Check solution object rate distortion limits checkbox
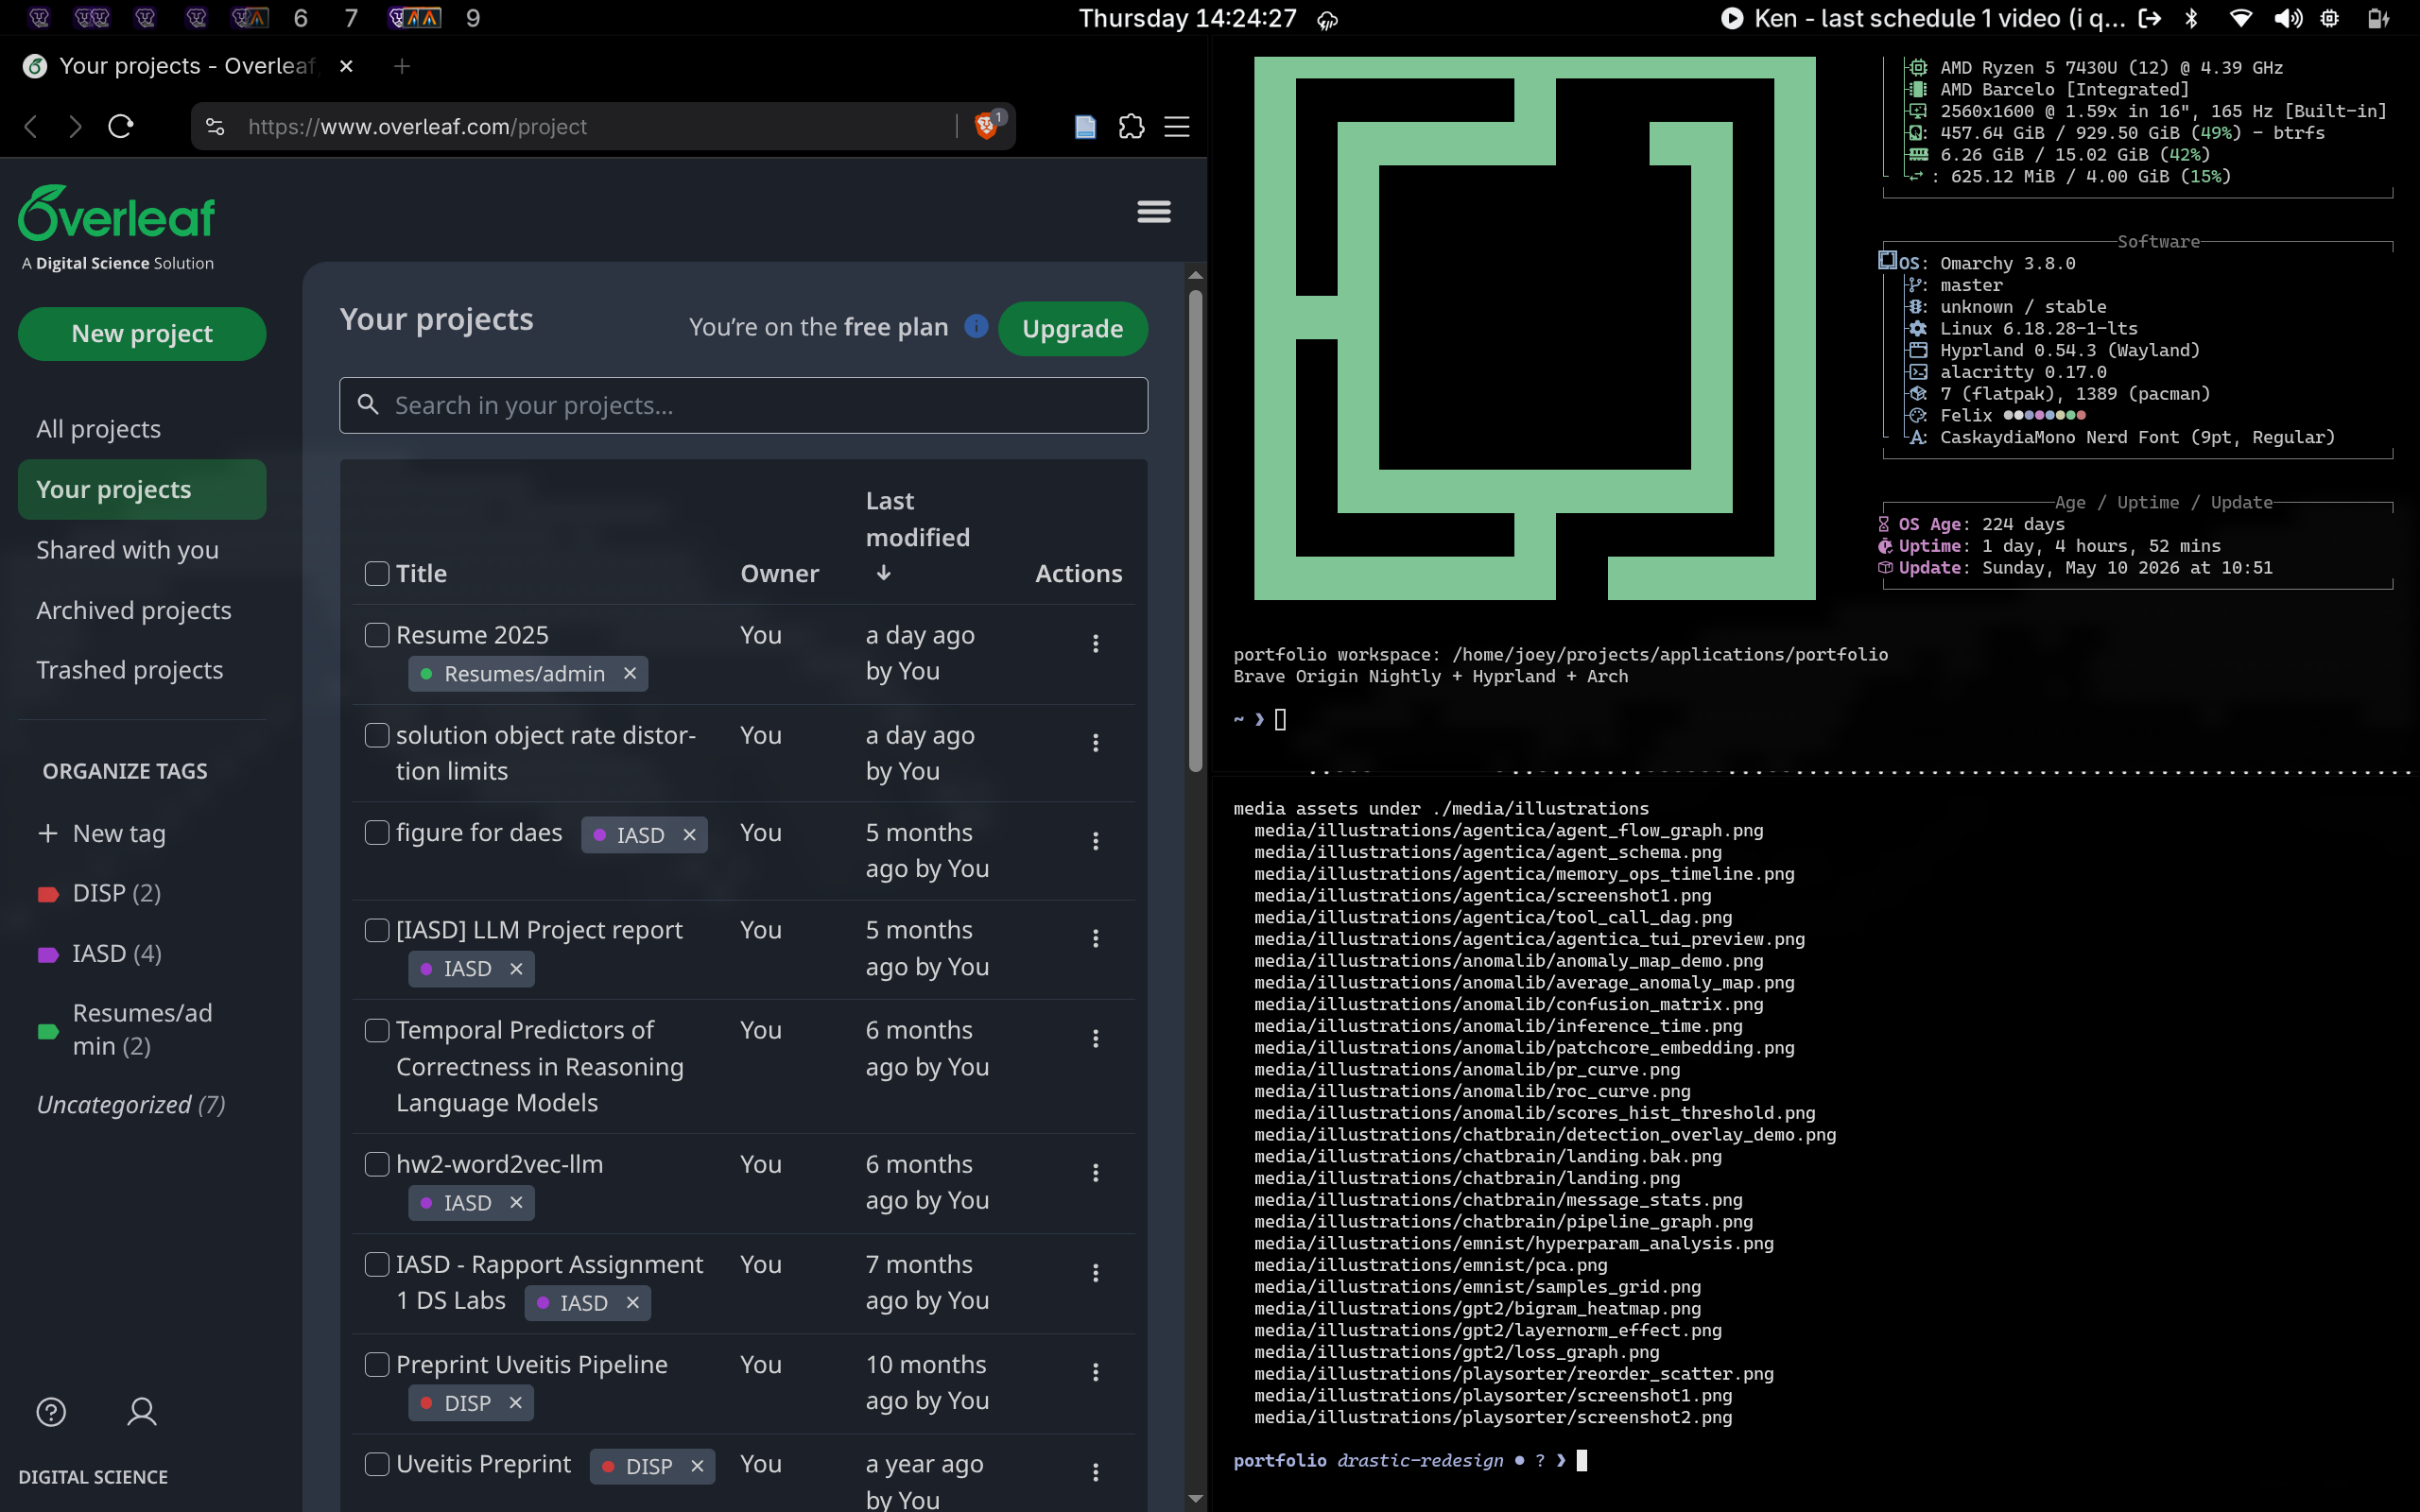The width and height of the screenshot is (2420, 1512). click(377, 735)
